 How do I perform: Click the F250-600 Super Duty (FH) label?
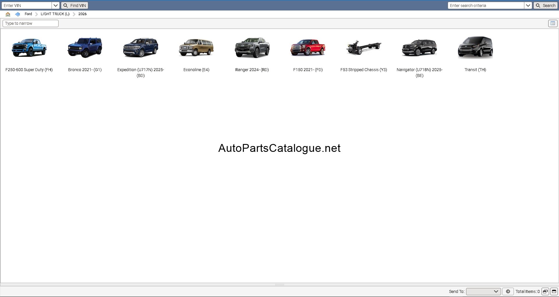click(29, 70)
